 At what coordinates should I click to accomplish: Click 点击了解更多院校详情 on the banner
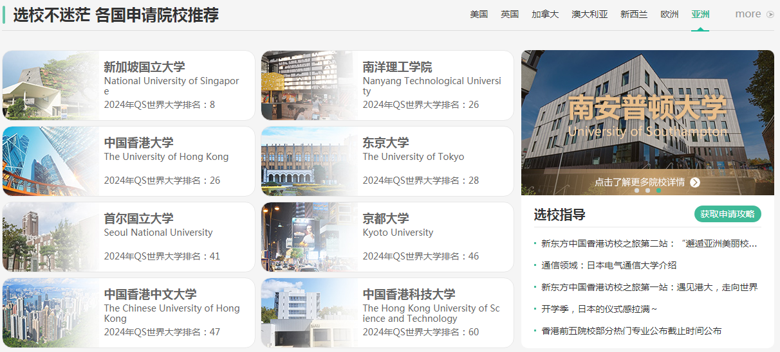[x=640, y=182]
